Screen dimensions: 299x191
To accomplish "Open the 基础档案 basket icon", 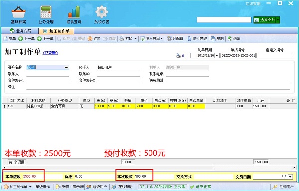I will click(18, 15).
